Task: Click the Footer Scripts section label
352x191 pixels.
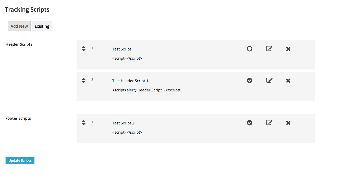Action: click(x=18, y=118)
